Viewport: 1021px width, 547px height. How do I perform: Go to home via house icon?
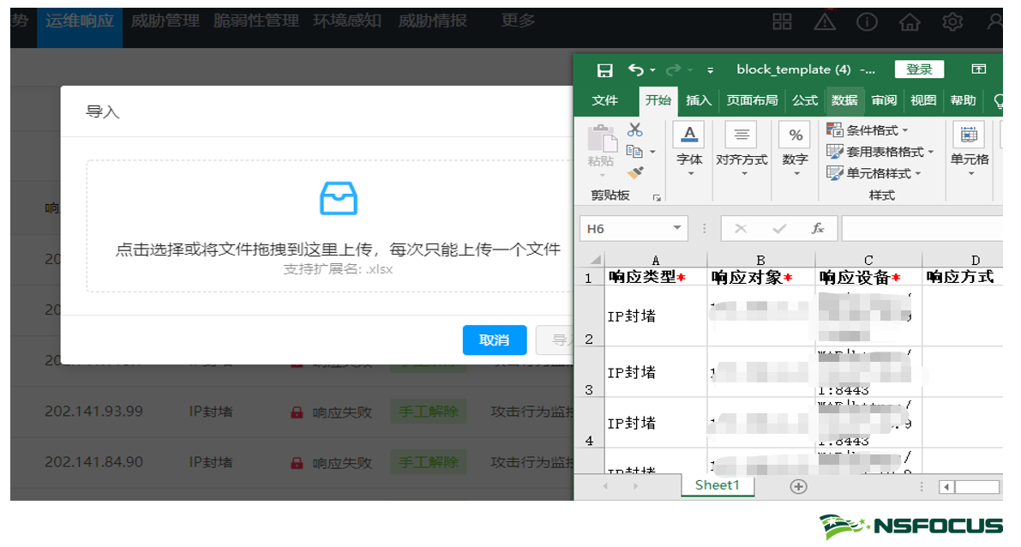click(x=910, y=21)
